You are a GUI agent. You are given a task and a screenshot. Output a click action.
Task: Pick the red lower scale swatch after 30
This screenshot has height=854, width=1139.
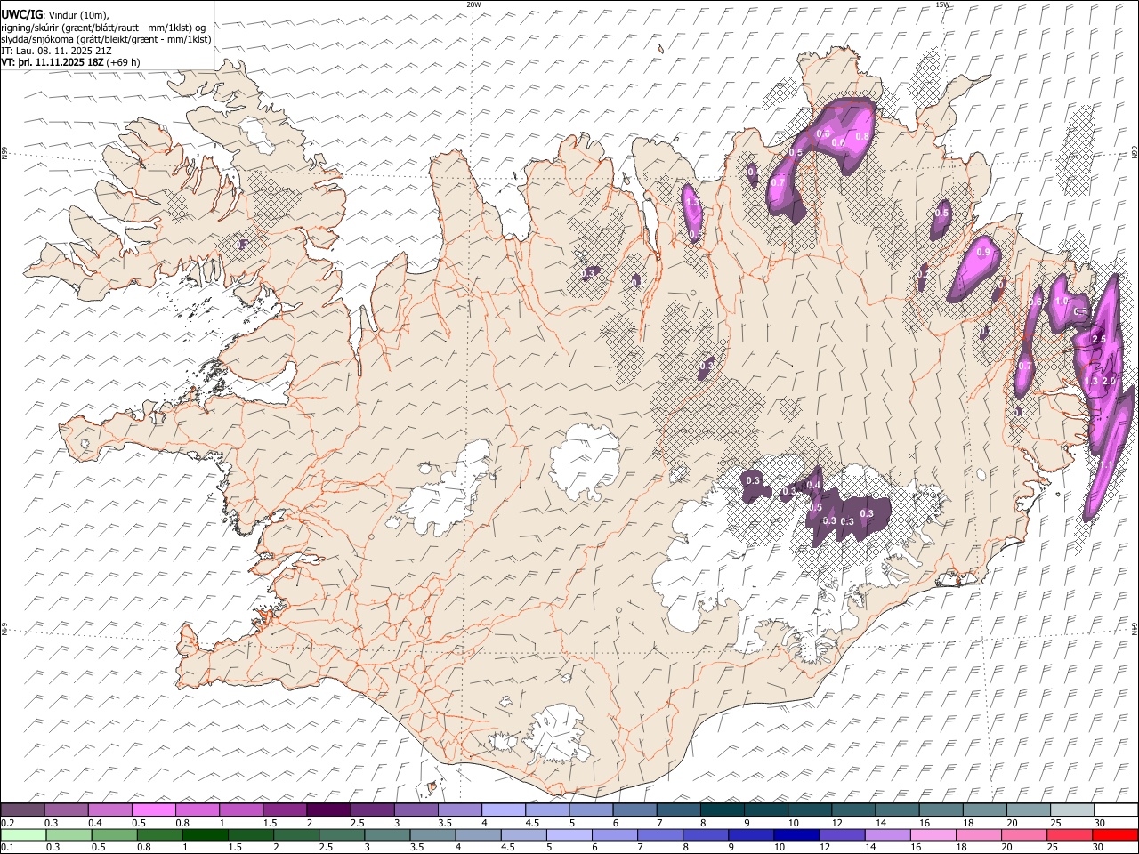tap(1114, 834)
